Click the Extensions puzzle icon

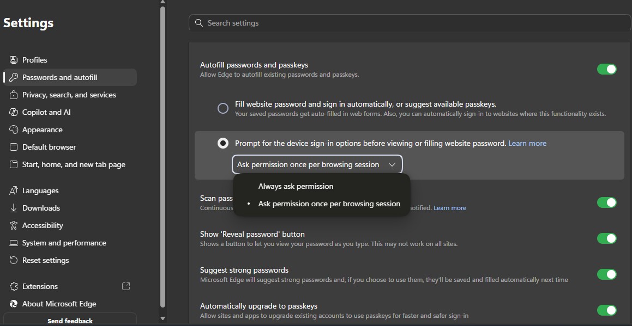[x=14, y=287]
